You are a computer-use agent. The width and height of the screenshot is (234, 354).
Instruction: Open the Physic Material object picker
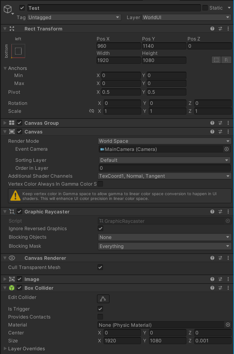(x=228, y=325)
